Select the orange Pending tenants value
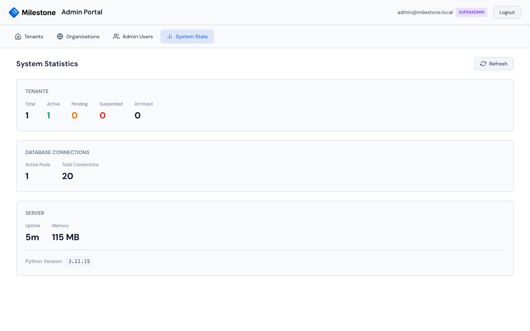The image size is (530, 331). (74, 115)
